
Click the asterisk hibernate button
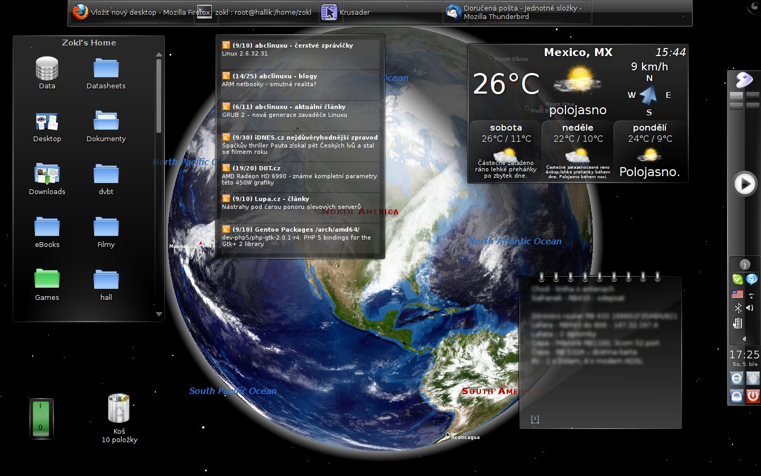tap(753, 378)
